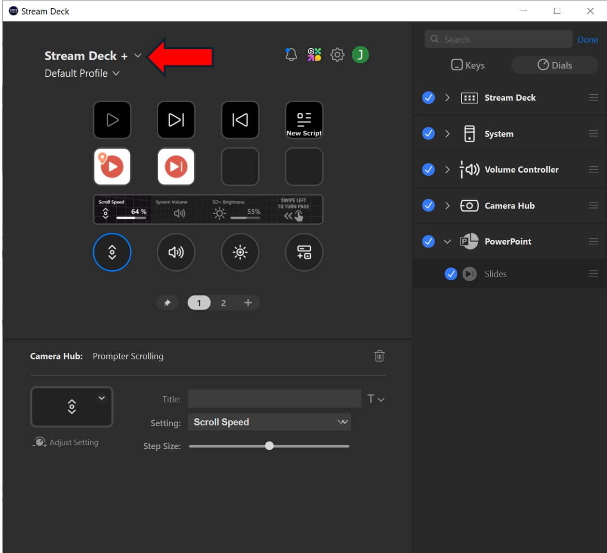Click the pin page icon

pos(167,303)
